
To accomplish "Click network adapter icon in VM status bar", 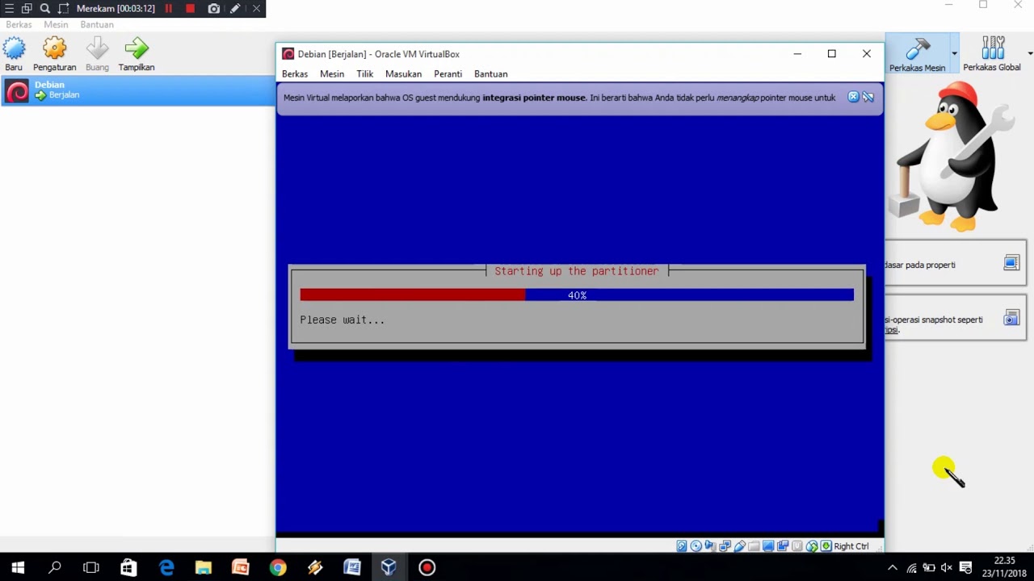I will (x=725, y=546).
